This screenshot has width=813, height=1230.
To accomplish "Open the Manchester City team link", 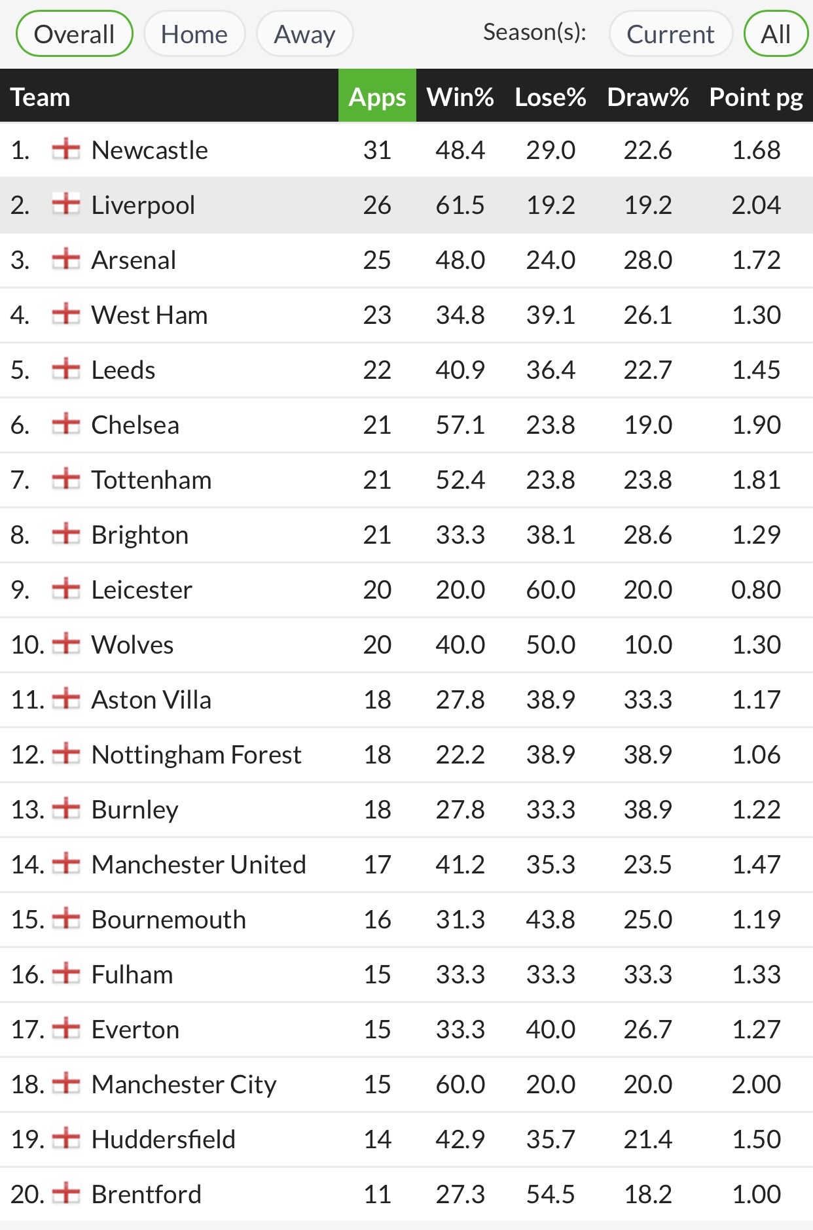I will 184,1084.
